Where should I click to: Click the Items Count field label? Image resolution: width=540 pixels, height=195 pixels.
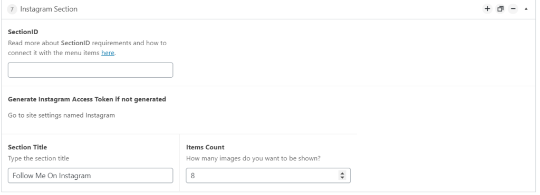click(x=205, y=147)
